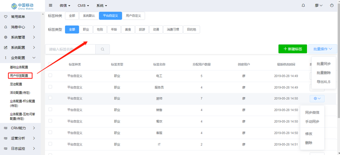Click the heart icon beside 常用菜单

6,17
